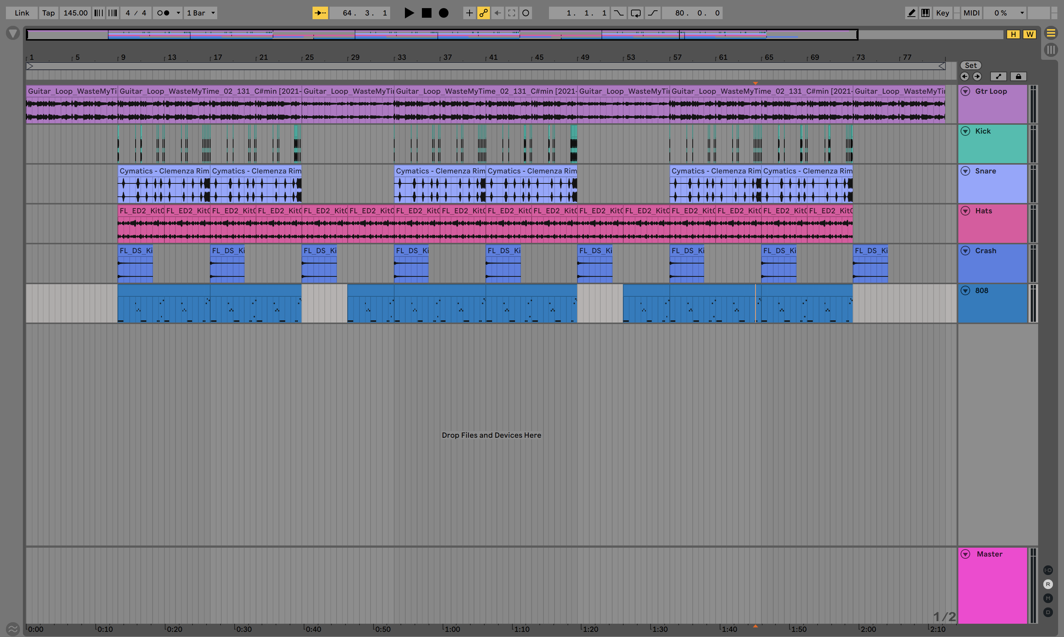Fold the Snare track
This screenshot has height=637, width=1064.
pyautogui.click(x=966, y=171)
